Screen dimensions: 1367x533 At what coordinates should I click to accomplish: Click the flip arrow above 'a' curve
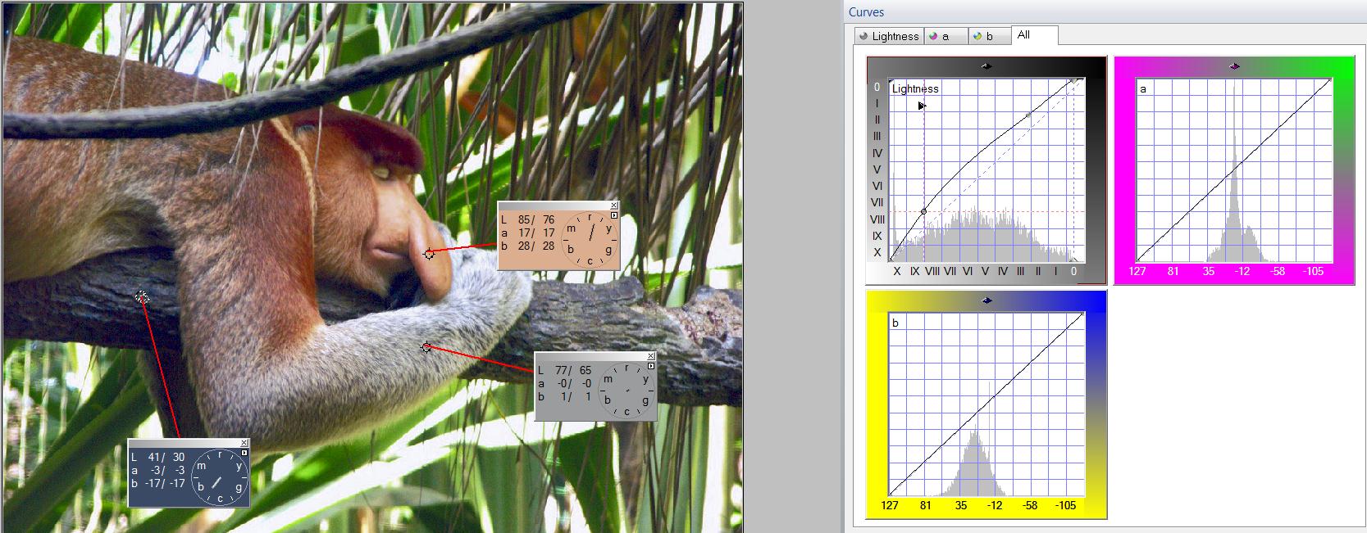pyautogui.click(x=1234, y=66)
